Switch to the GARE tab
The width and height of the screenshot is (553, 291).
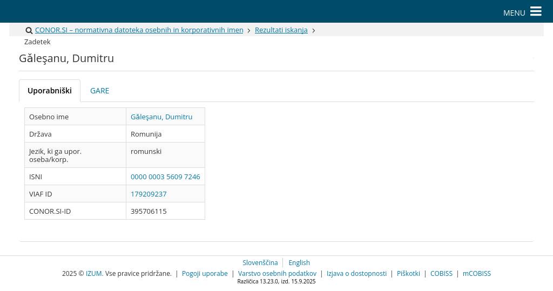click(x=99, y=91)
